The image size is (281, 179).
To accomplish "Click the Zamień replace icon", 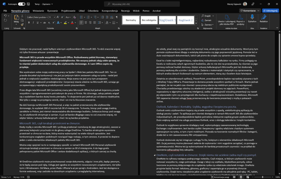I will click(203, 20).
